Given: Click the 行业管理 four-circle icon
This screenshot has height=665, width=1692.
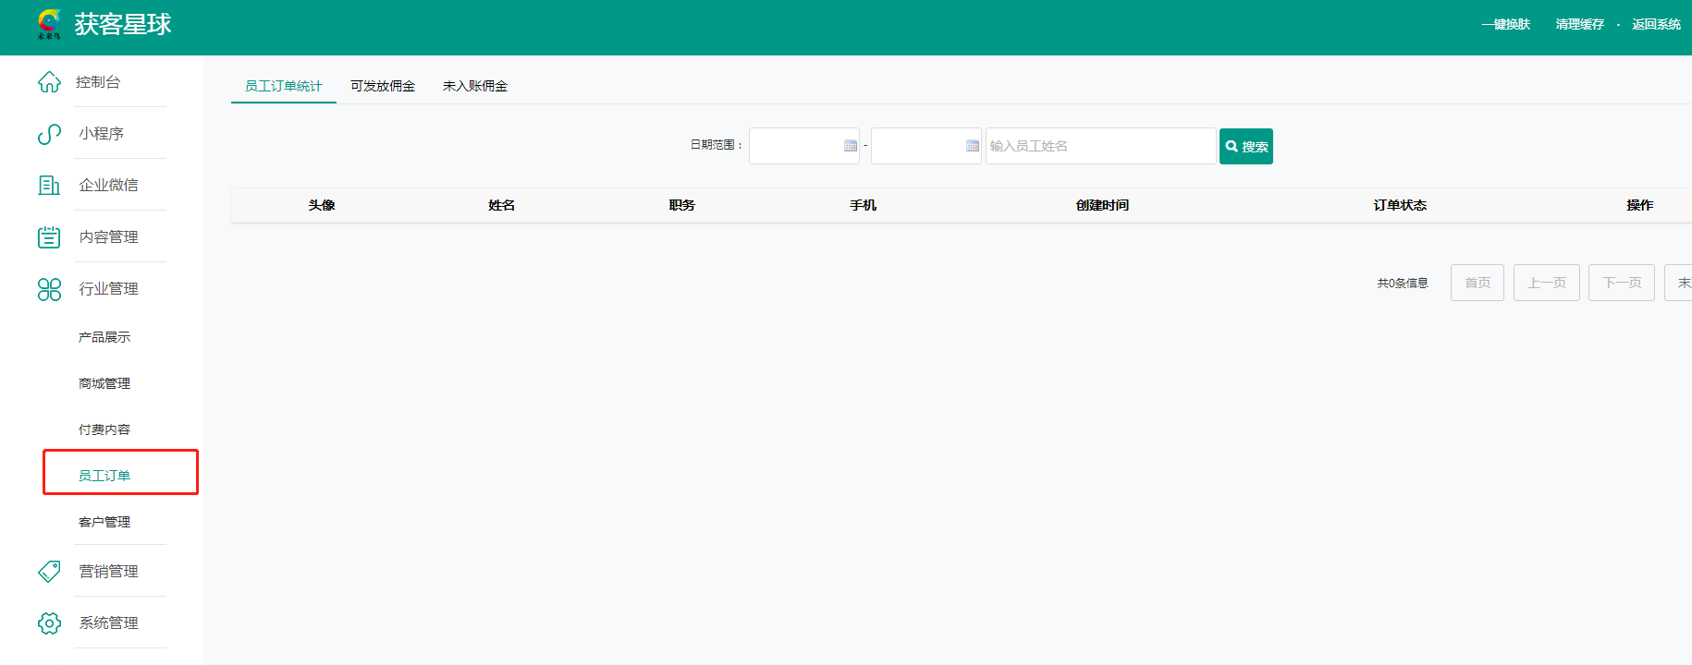Looking at the screenshot, I should [49, 289].
